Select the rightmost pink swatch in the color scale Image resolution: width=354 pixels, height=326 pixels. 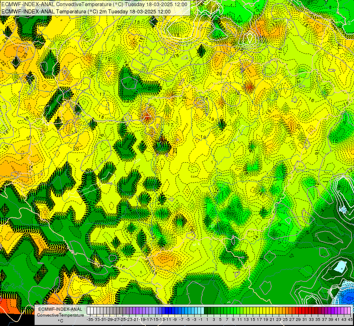349,311
